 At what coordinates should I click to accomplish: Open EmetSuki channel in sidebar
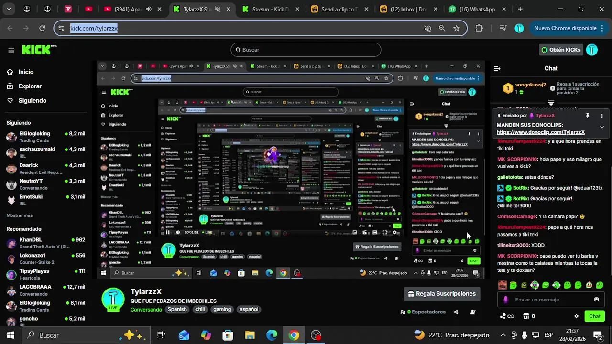[45, 200]
